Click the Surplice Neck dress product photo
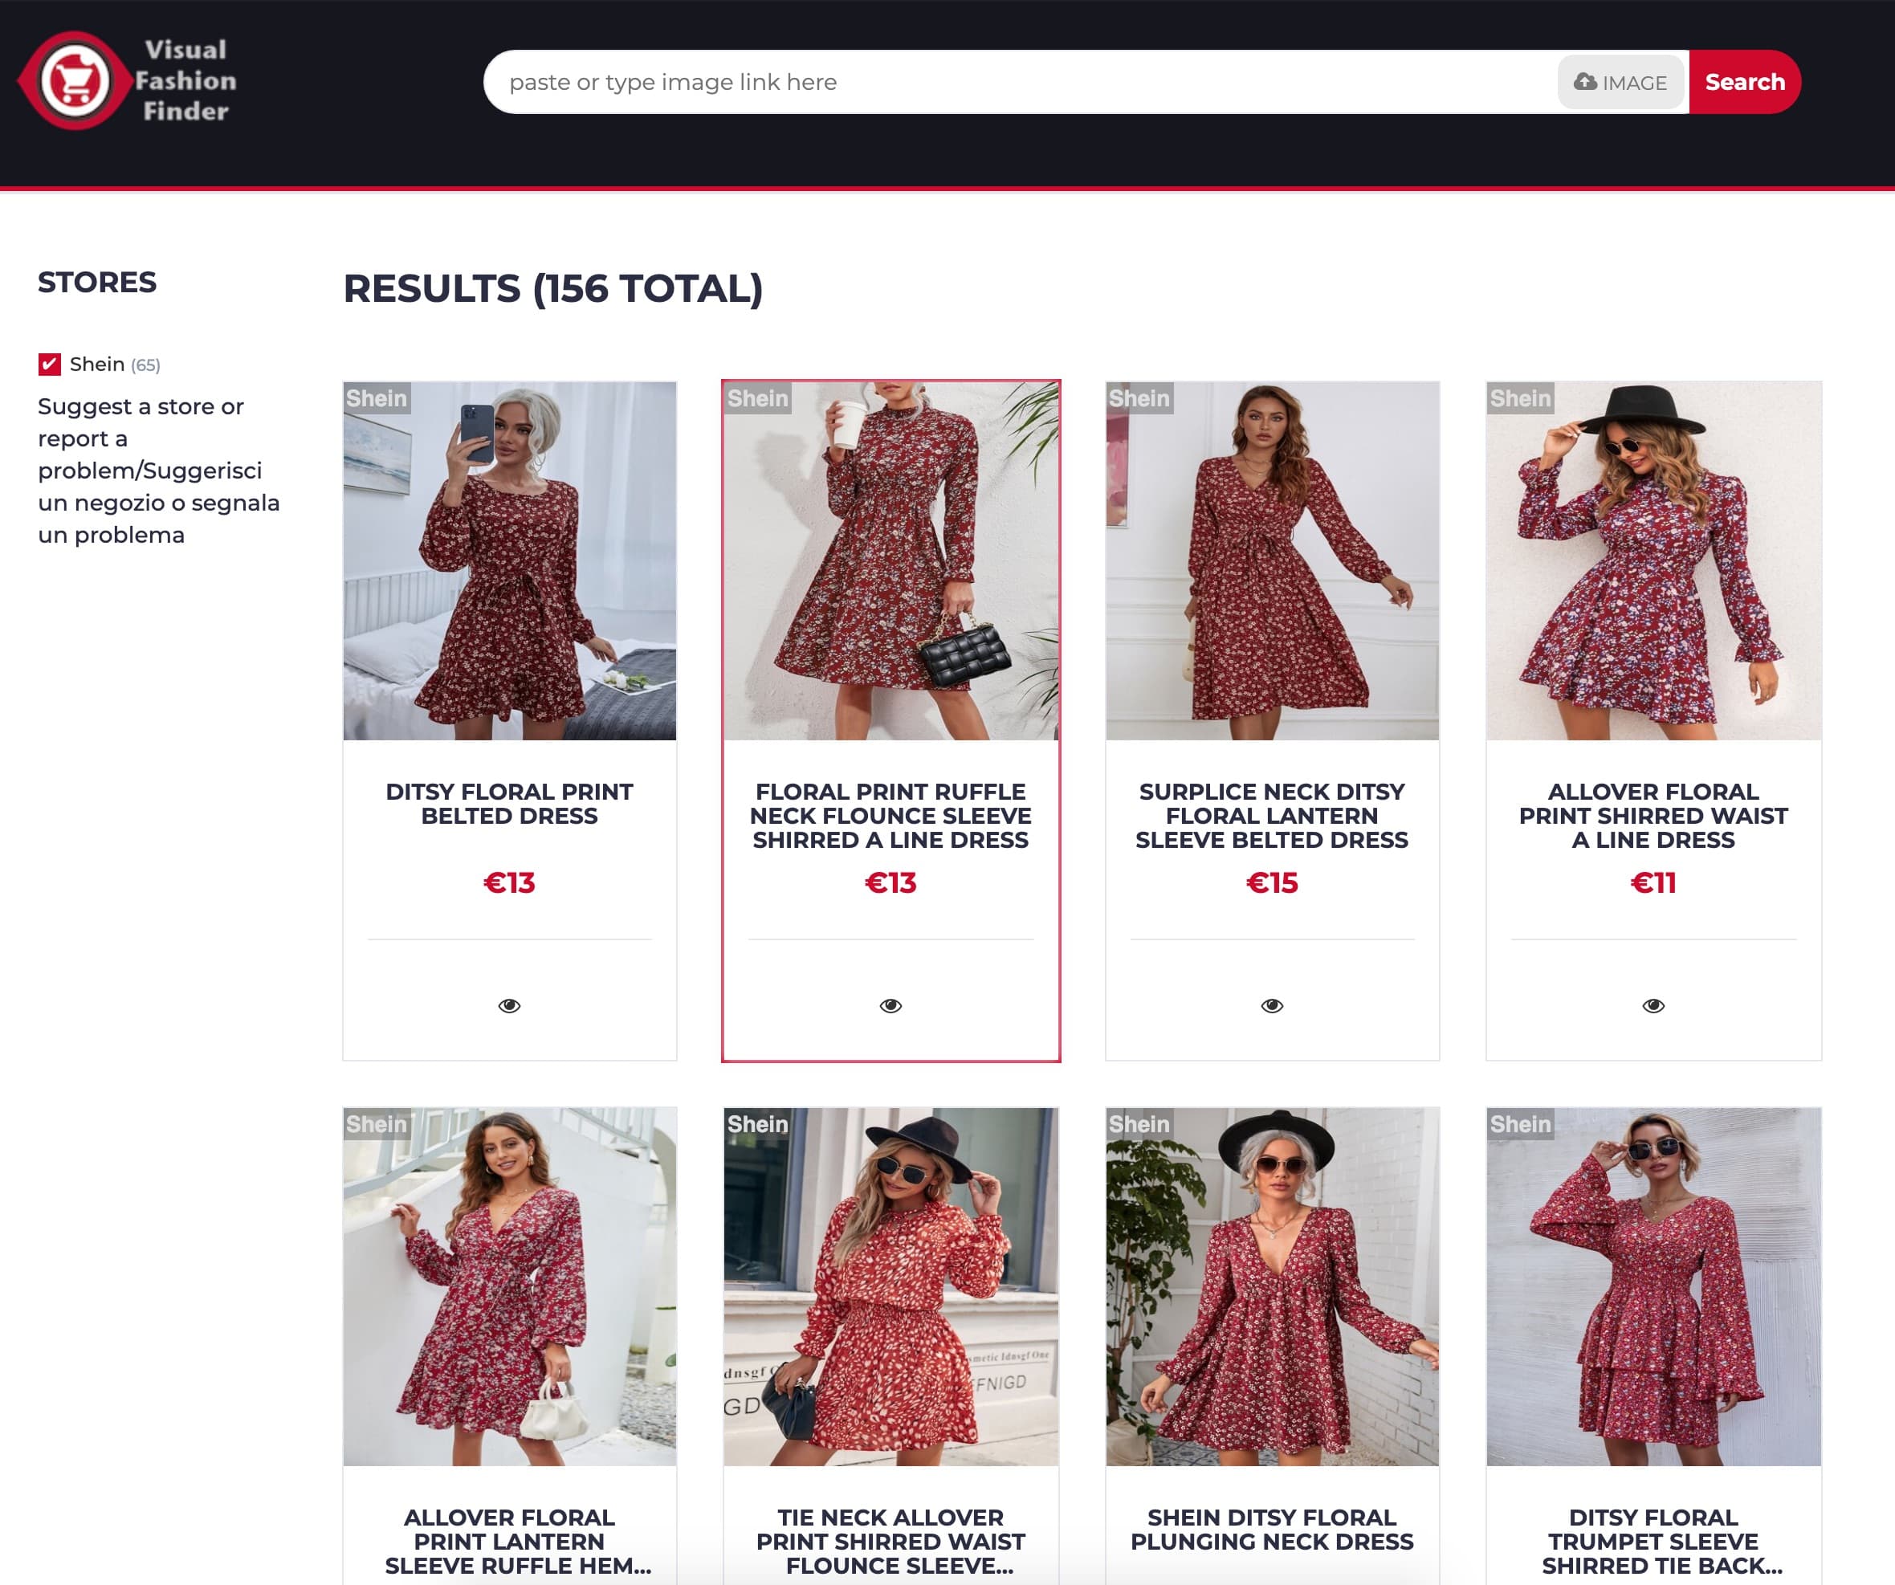The height and width of the screenshot is (1585, 1895). (x=1273, y=560)
